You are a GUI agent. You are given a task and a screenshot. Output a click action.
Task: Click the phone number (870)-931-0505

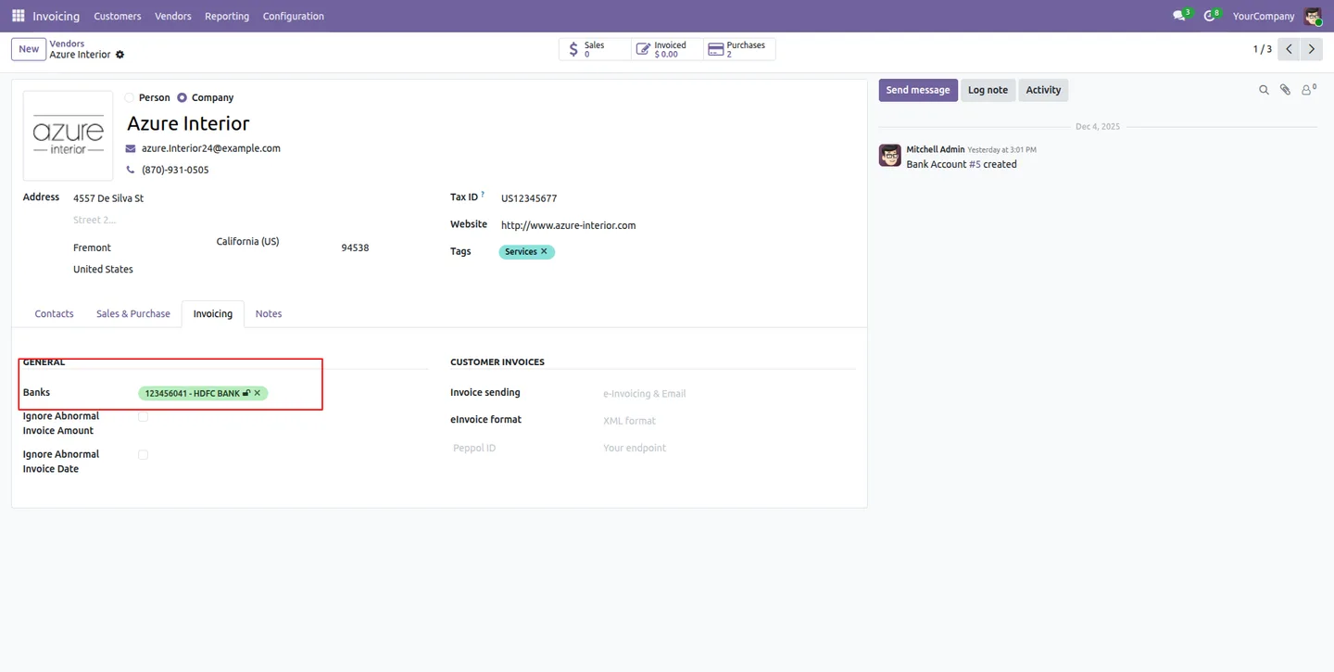coord(175,171)
